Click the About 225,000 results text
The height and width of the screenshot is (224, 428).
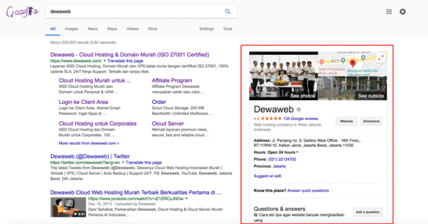[x=83, y=42]
